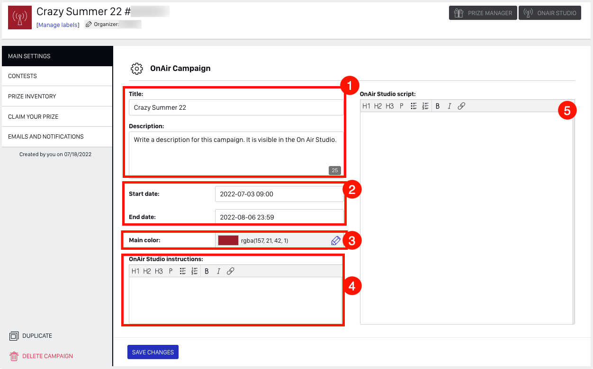
Task: Apply H2 heading in instructions toolbar
Action: coord(147,271)
